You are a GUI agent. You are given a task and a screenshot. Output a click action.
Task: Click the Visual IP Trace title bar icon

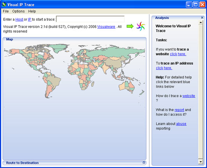(4, 4)
